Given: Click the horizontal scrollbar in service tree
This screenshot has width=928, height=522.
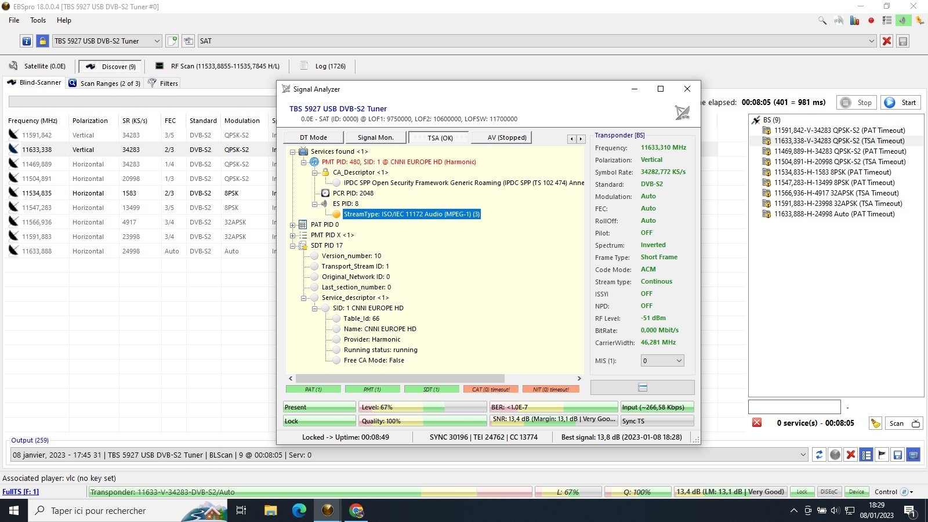Looking at the screenshot, I should click(400, 378).
